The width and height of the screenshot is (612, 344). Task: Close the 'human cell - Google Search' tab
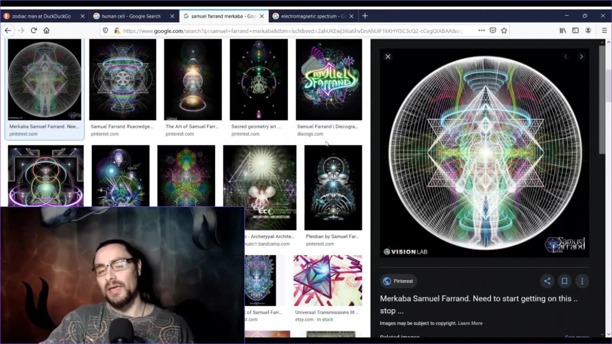pos(172,16)
